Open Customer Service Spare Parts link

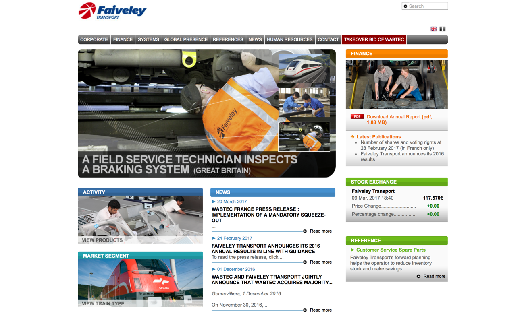[391, 250]
